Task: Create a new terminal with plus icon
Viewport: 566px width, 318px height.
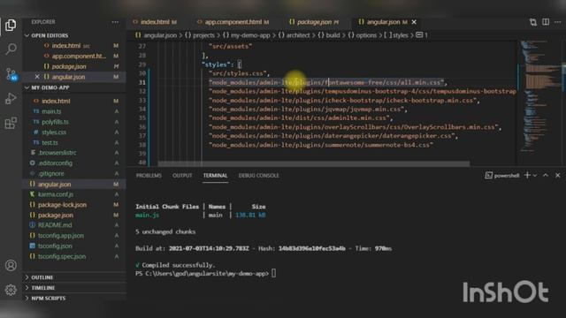Action: click(527, 175)
